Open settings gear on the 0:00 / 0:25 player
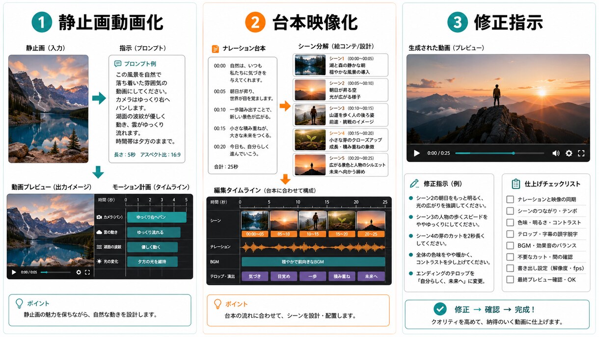This screenshot has height=337, width=599. coord(569,153)
